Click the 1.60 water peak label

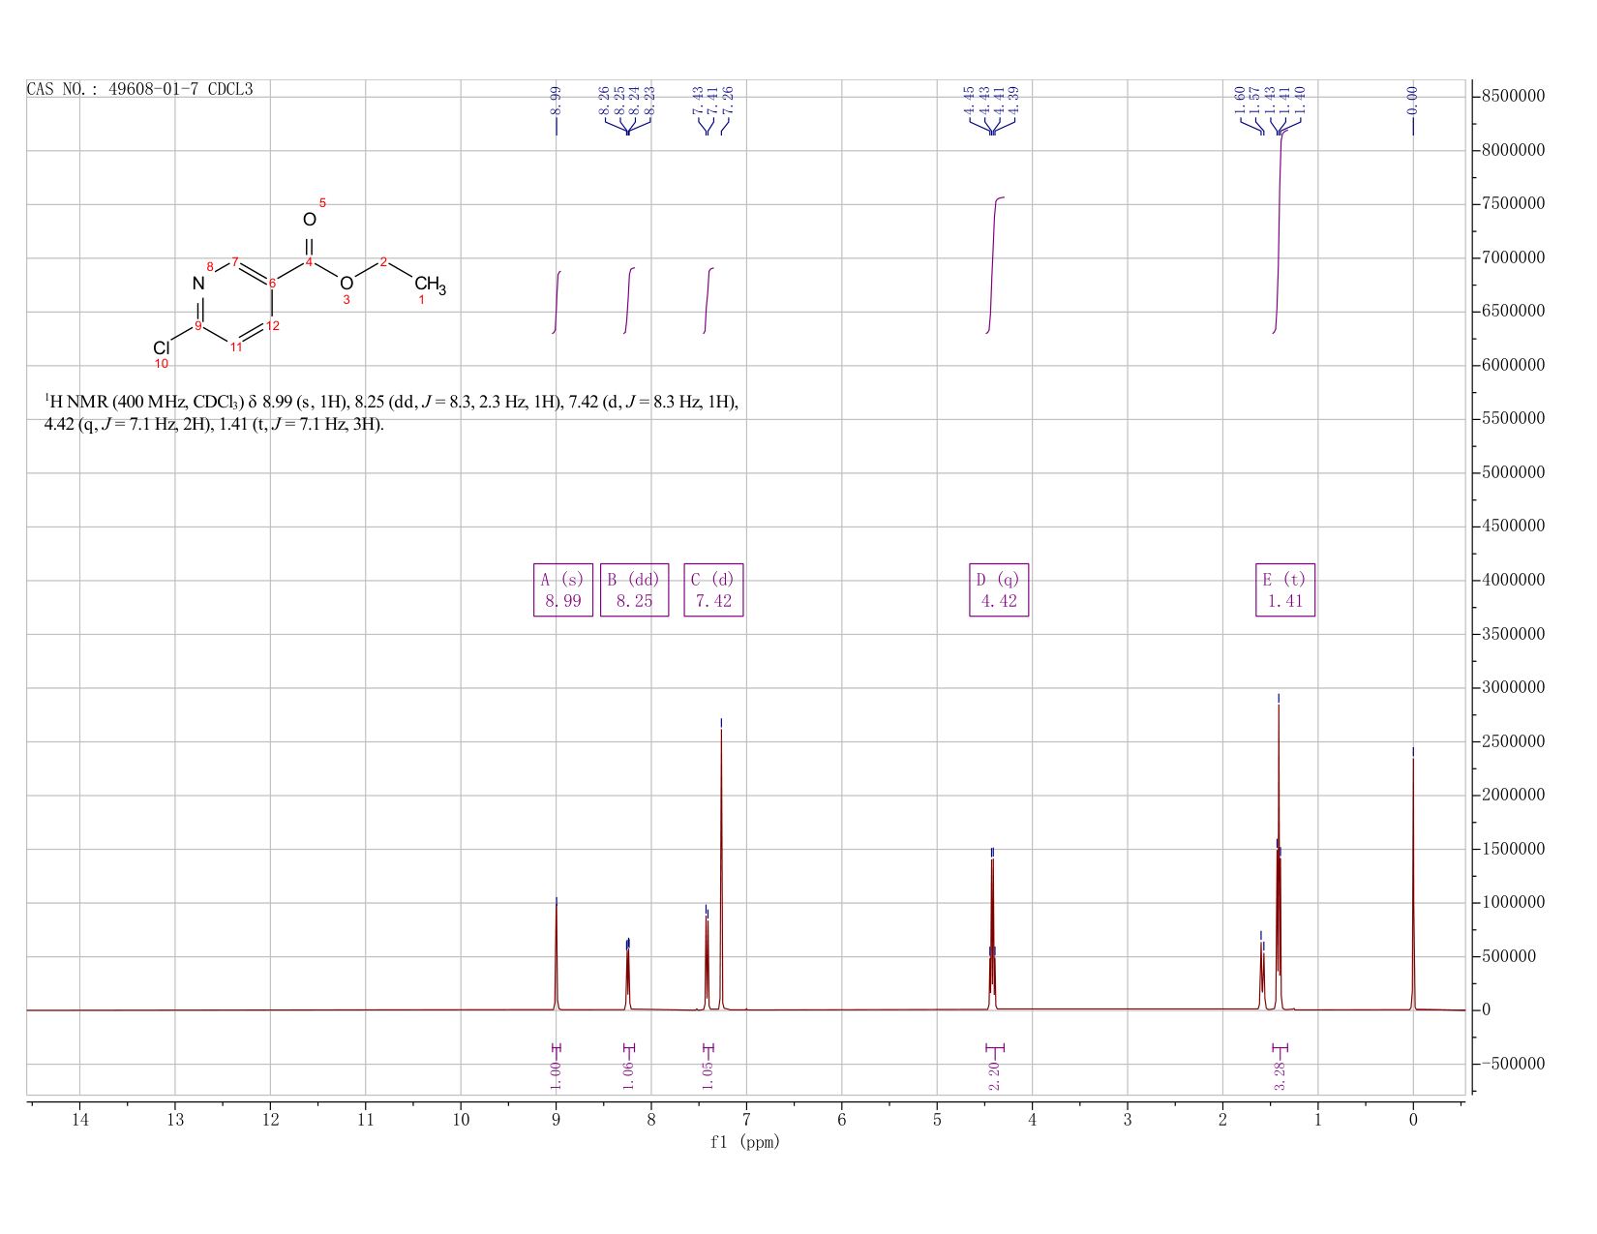(x=1240, y=100)
